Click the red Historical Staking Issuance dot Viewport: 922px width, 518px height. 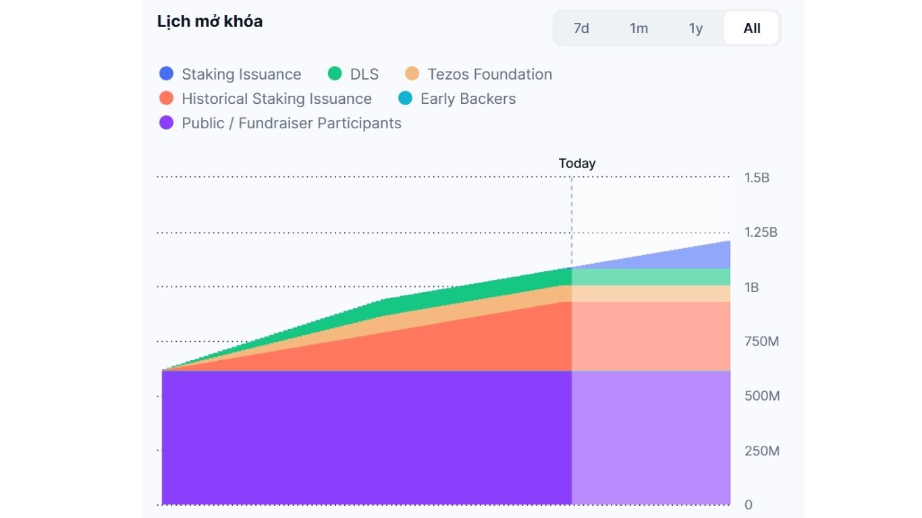pyautogui.click(x=167, y=98)
